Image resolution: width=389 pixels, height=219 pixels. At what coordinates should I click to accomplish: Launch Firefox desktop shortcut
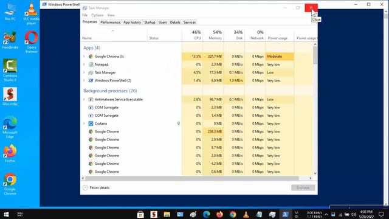pyautogui.click(x=10, y=153)
